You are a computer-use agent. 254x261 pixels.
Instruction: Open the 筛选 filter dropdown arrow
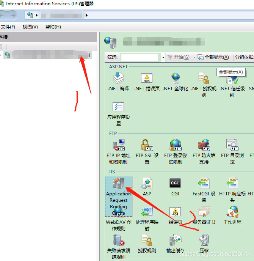[x=163, y=57]
